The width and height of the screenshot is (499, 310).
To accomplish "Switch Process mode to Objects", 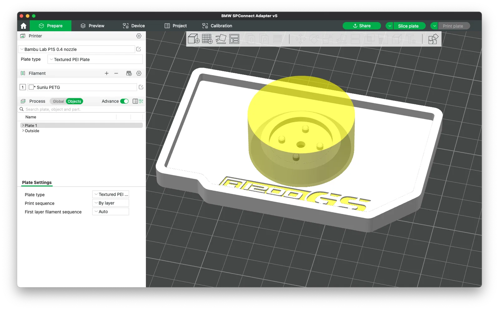I will pyautogui.click(x=74, y=101).
